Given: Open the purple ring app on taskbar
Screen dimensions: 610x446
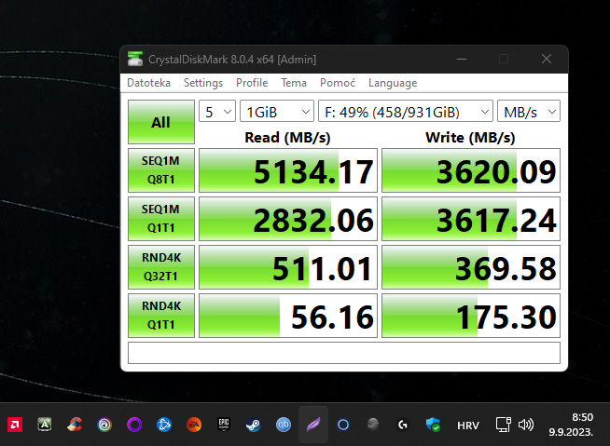Looking at the screenshot, I should point(134,425).
